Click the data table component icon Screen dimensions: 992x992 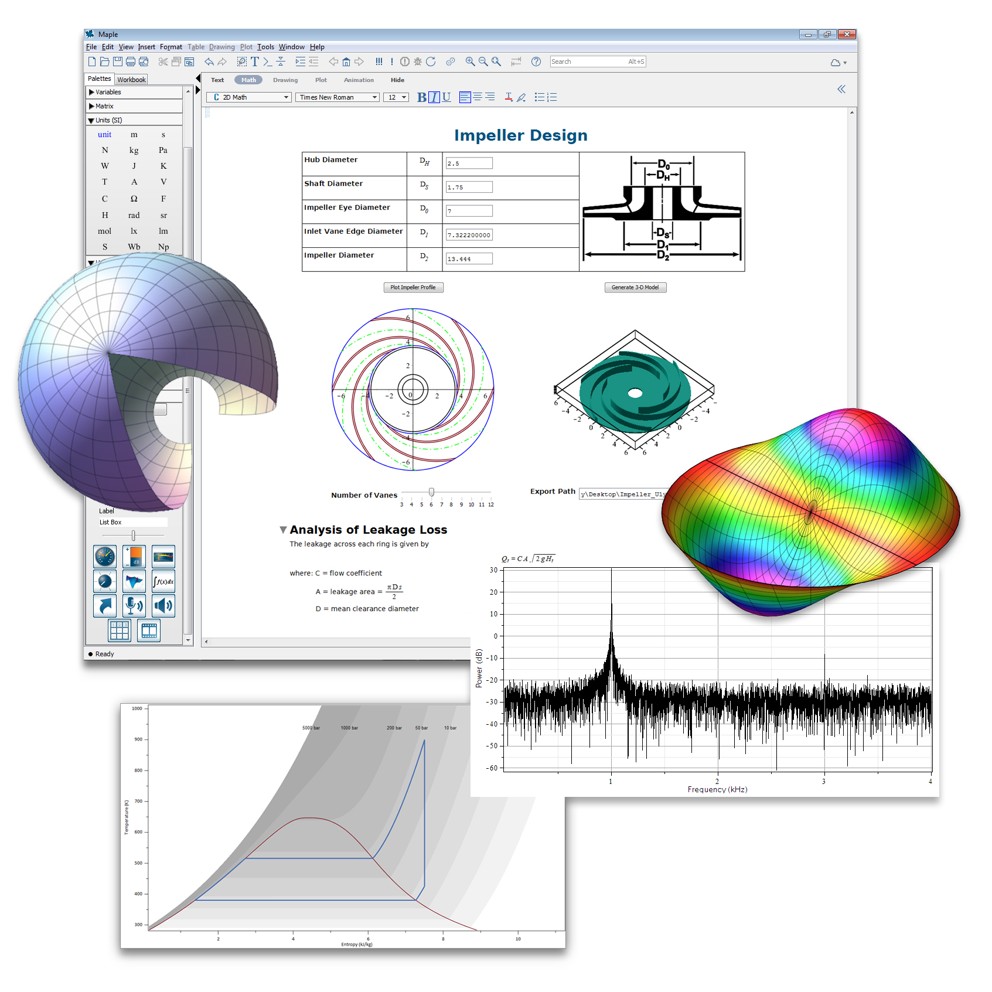coord(120,631)
